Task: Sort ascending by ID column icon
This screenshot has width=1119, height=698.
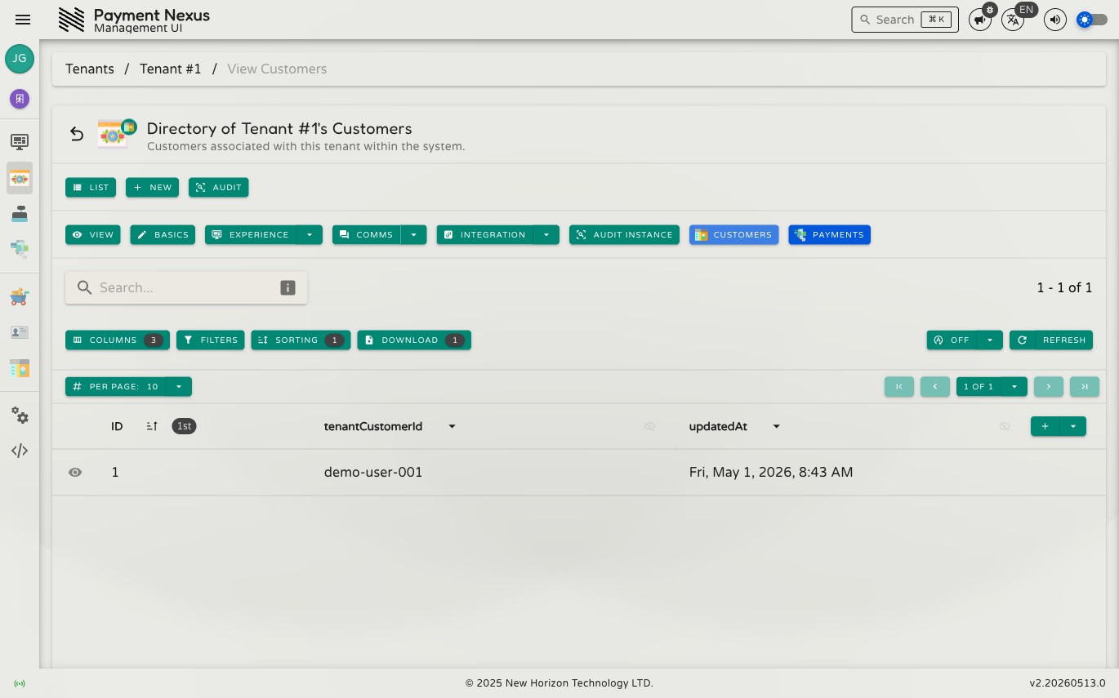Action: click(x=152, y=426)
